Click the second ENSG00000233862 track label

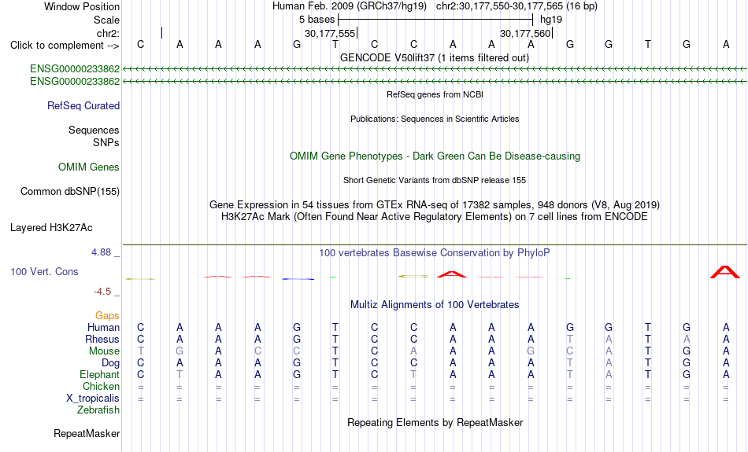tap(75, 82)
